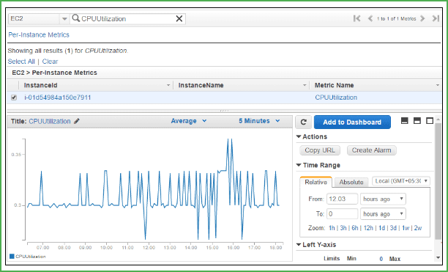Viewport: 448px width, 272px height.
Task: Click the Create Alarm button
Action: (371, 150)
